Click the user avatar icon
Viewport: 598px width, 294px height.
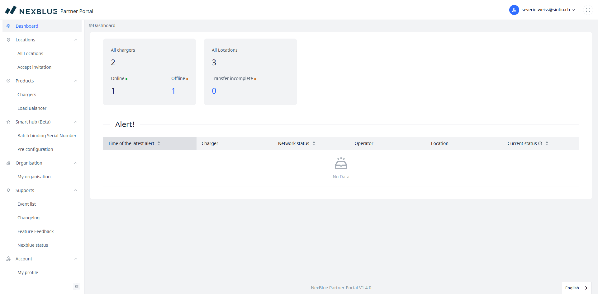coord(514,10)
